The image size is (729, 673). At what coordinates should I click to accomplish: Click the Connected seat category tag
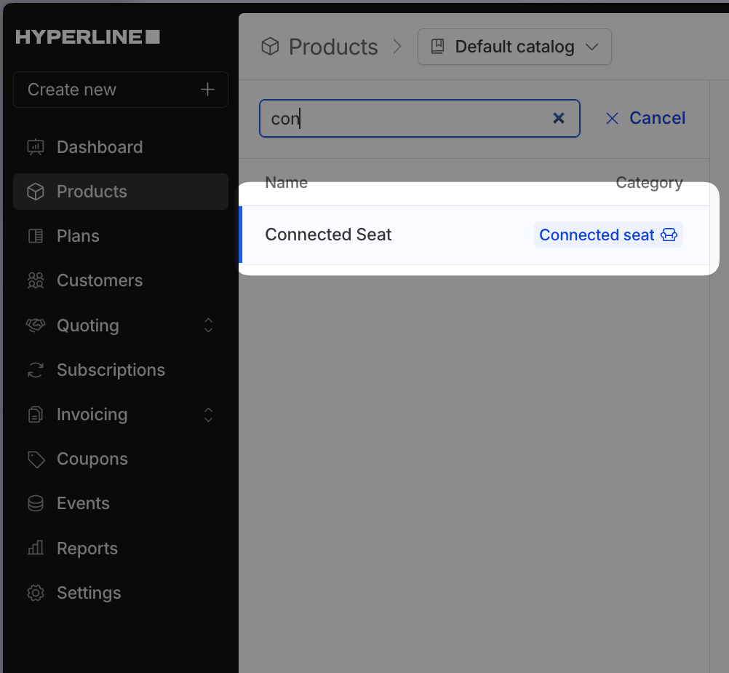pyautogui.click(x=608, y=235)
